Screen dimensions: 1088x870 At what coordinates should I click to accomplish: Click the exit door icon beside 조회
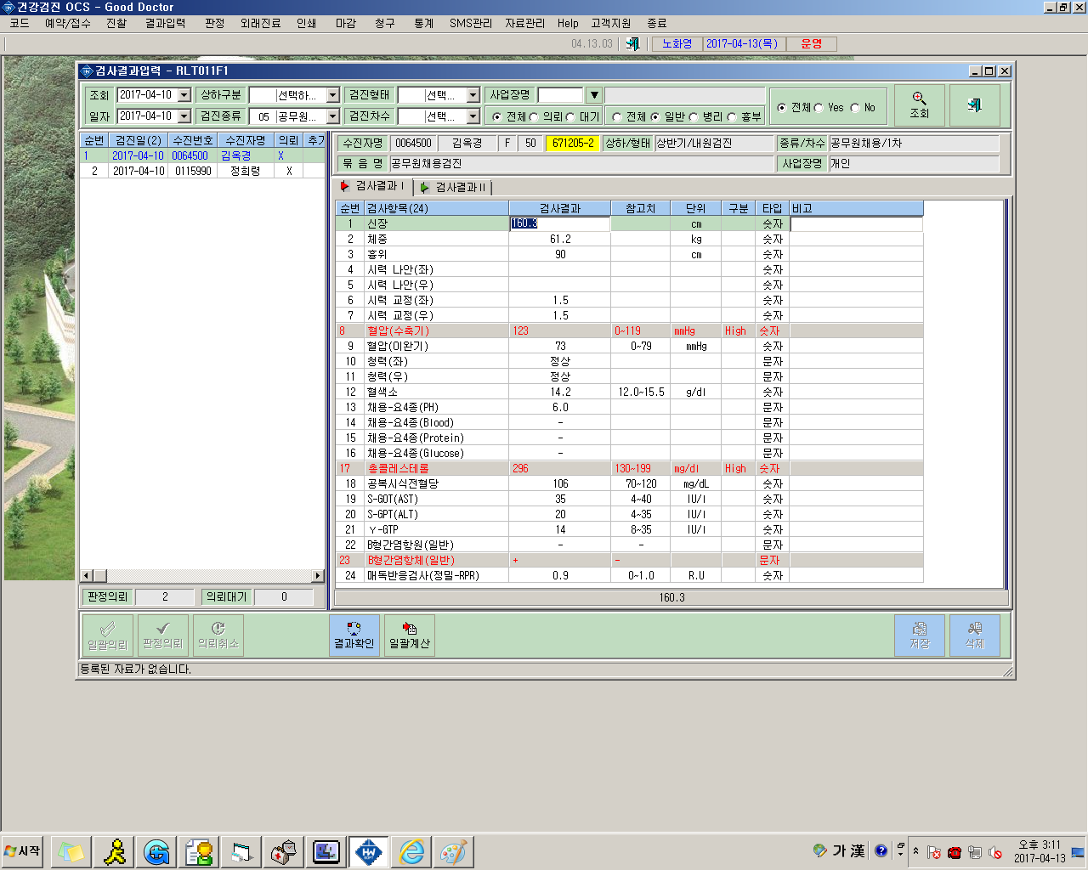pos(974,105)
